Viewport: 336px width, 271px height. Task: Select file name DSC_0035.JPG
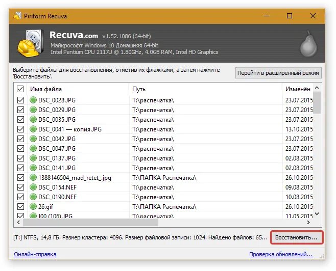coord(57,120)
